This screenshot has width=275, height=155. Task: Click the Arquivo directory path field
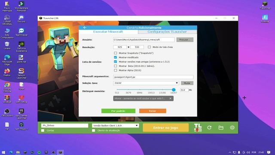click(144, 40)
